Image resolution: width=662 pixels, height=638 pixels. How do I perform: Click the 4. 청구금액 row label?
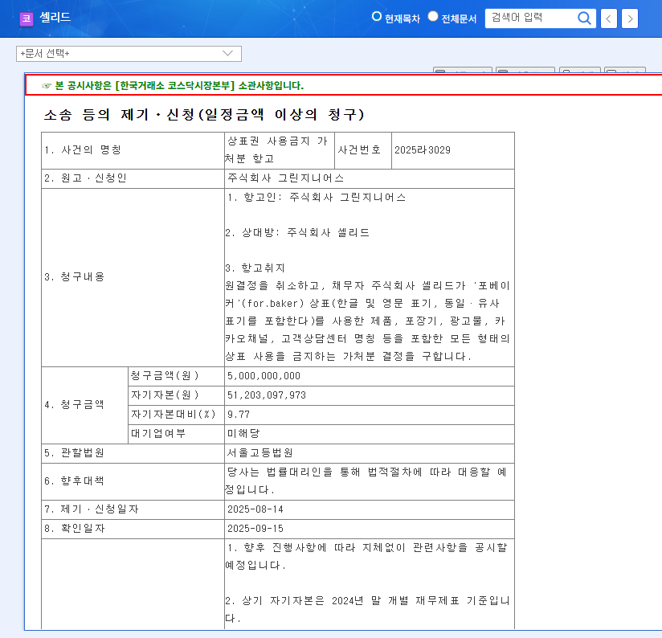[74, 404]
